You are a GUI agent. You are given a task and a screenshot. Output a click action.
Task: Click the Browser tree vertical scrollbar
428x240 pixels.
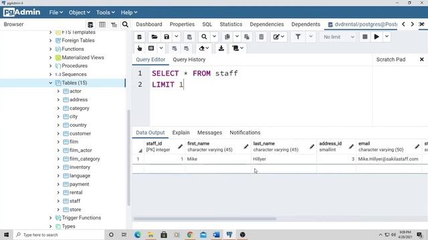(x=129, y=157)
